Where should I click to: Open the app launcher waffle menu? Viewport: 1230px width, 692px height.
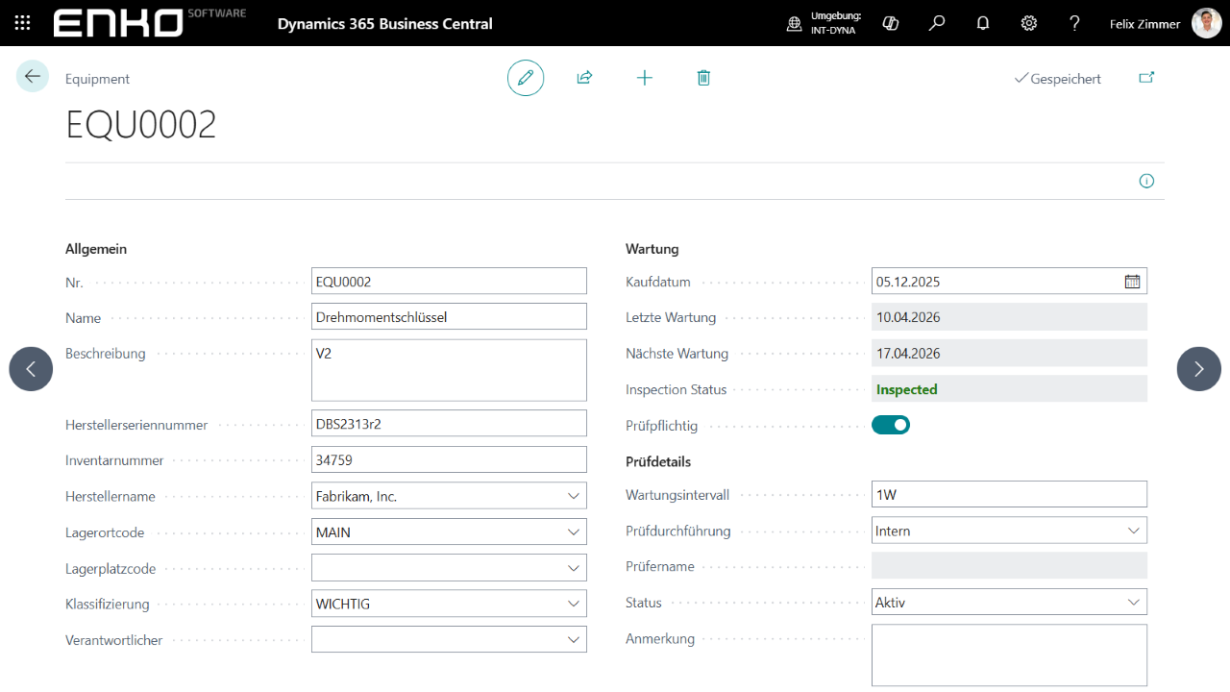23,23
